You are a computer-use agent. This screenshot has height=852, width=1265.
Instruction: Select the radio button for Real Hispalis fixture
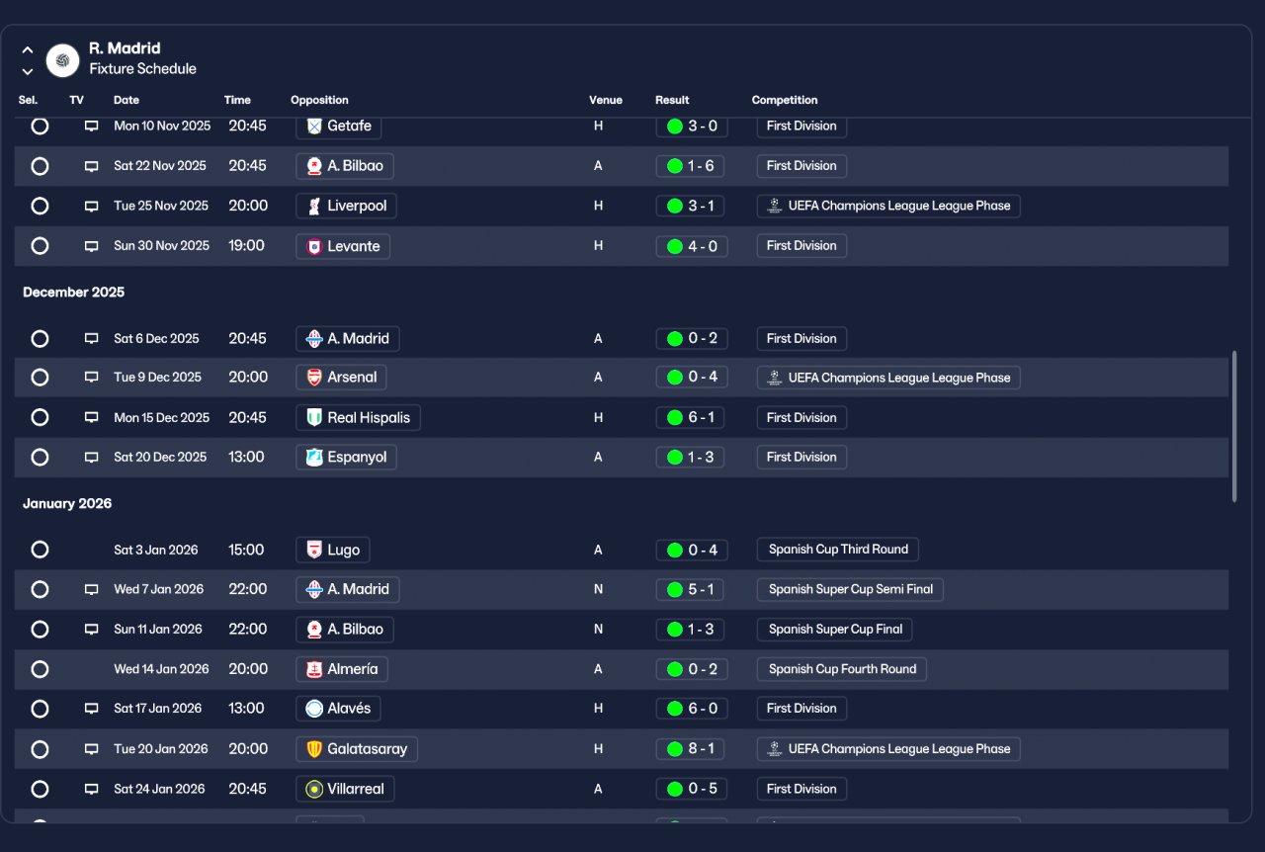40,417
